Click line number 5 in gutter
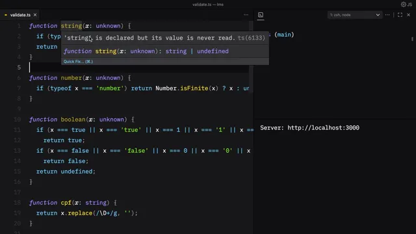 [x=19, y=68]
